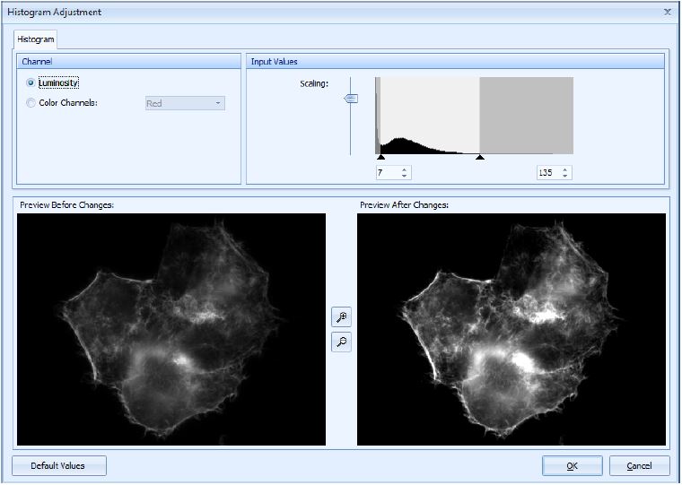This screenshot has height=485, width=682.
Task: Click the Scaling vertical slider handle
Action: coord(351,99)
